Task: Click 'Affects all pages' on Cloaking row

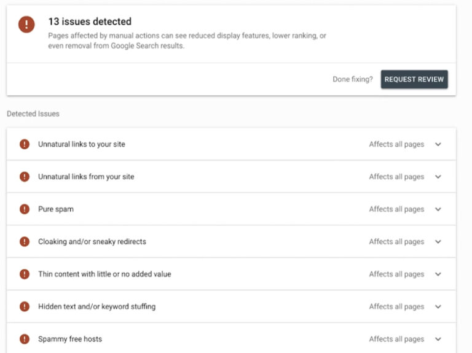Action: pyautogui.click(x=396, y=242)
